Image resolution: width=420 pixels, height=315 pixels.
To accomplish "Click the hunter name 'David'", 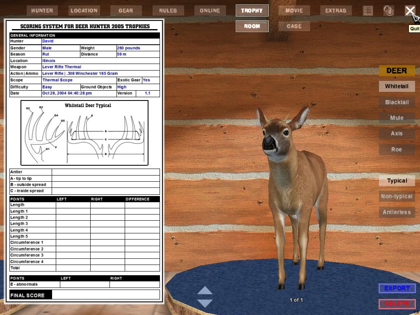I will click(48, 41).
